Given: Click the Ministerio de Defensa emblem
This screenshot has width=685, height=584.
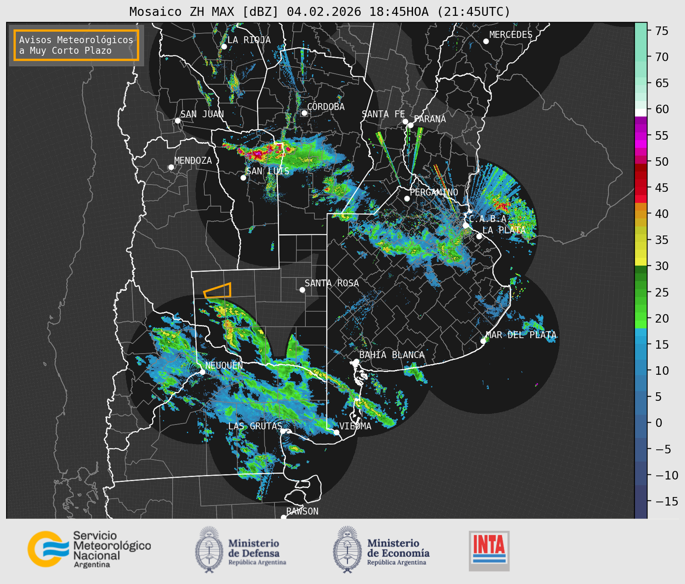Looking at the screenshot, I should pos(209,549).
